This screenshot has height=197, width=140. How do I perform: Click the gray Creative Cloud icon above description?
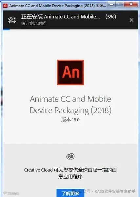pyautogui.click(x=70, y=156)
